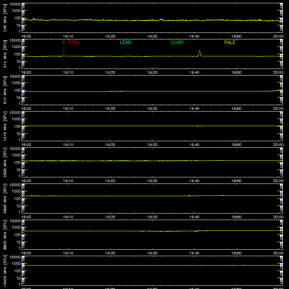Click the yellow PALE station label
Screen dimensions: 289x289
pos(230,42)
